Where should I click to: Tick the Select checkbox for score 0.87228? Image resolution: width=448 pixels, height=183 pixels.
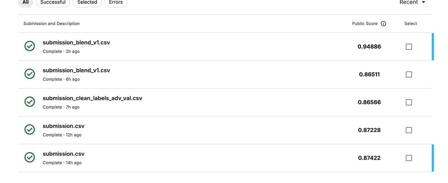coord(409,130)
